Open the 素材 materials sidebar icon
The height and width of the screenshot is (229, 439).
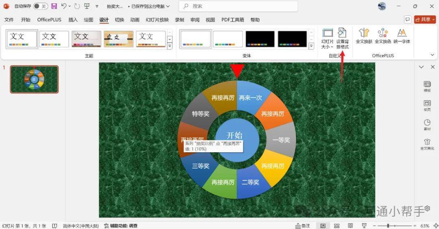pos(427,125)
